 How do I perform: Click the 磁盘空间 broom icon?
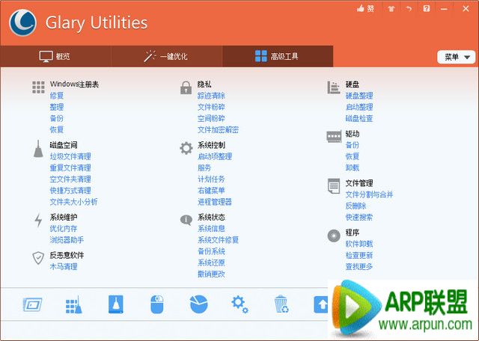coord(38,149)
